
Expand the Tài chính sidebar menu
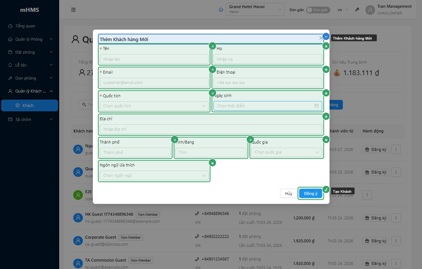(30, 120)
